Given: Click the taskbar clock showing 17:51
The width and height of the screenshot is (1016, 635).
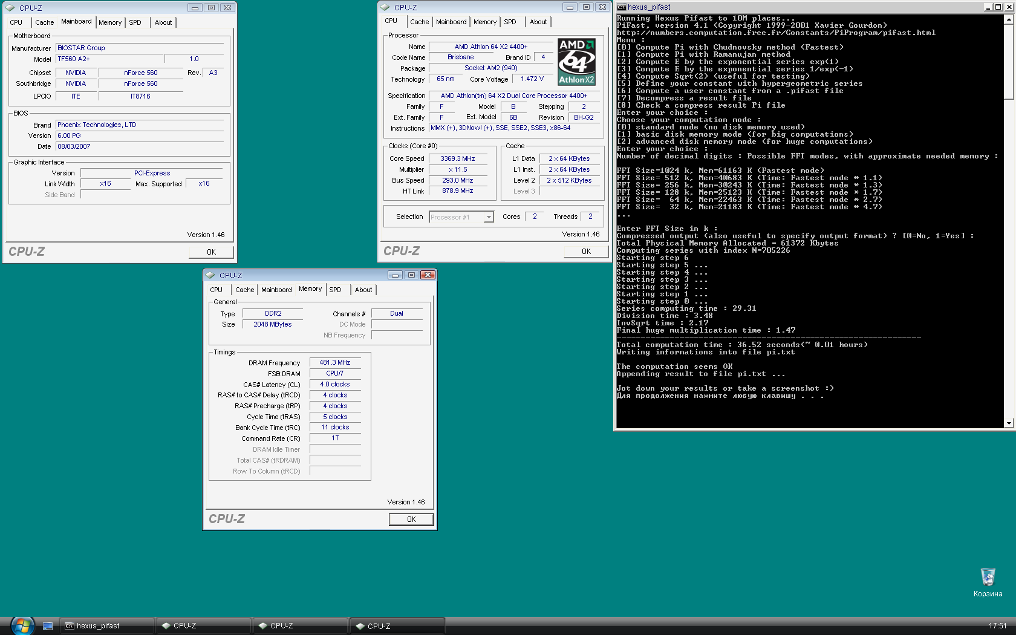Looking at the screenshot, I should [998, 626].
